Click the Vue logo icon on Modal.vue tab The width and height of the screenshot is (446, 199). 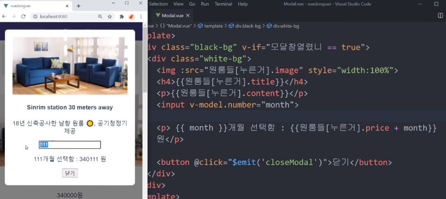coord(158,15)
